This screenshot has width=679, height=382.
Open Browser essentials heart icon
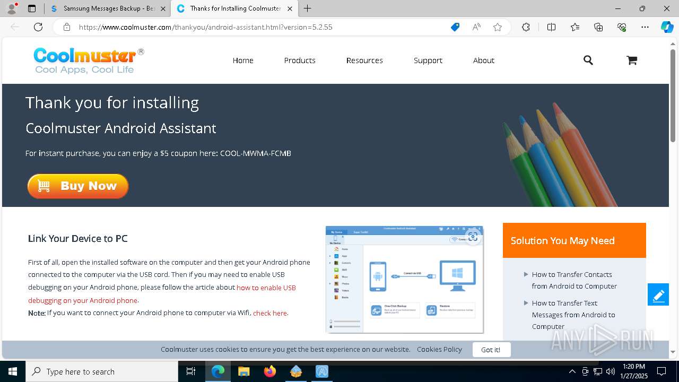pos(622,27)
